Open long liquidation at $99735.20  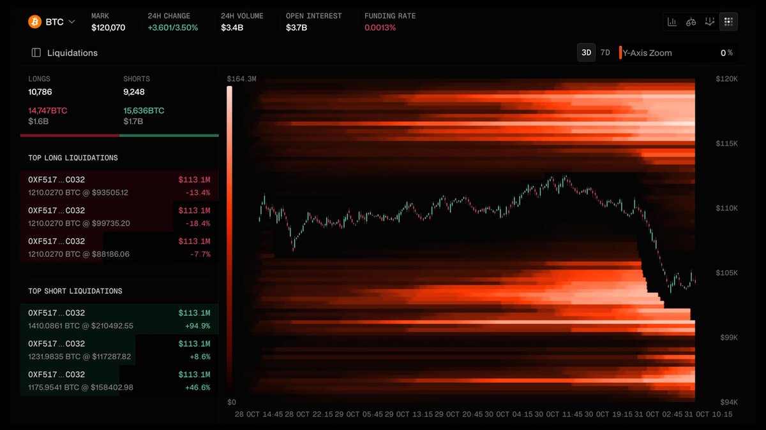pos(119,217)
